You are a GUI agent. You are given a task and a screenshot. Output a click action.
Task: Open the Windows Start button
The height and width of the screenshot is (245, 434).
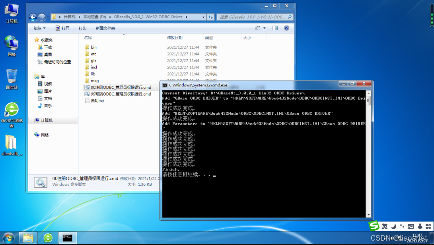click(9, 238)
